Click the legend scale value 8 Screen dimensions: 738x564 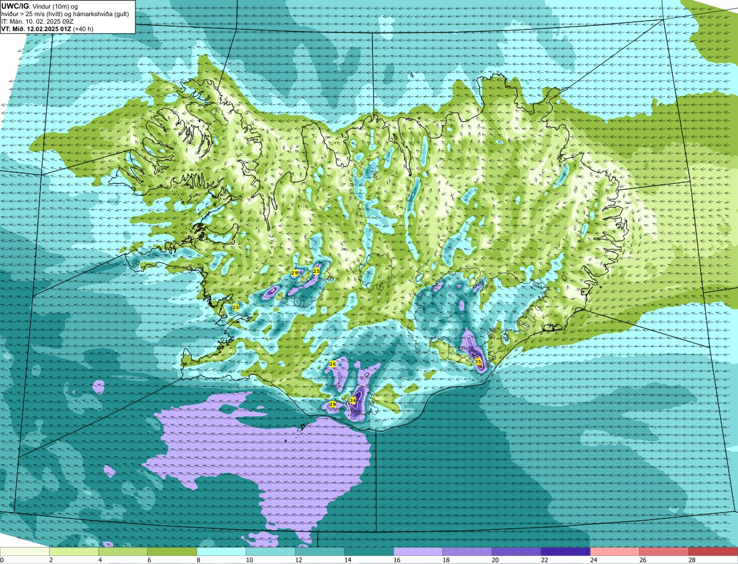pos(198,560)
